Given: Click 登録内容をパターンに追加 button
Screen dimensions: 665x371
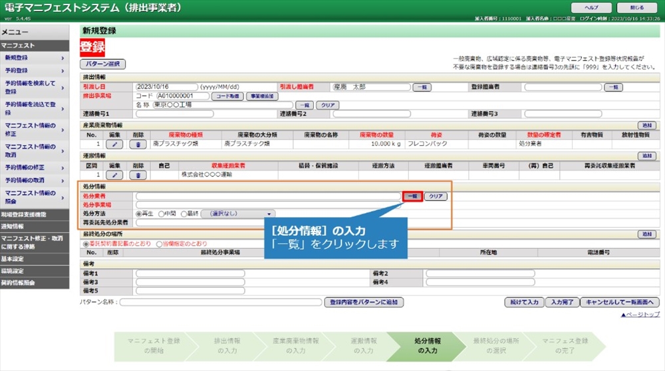Looking at the screenshot, I should click(x=364, y=303).
